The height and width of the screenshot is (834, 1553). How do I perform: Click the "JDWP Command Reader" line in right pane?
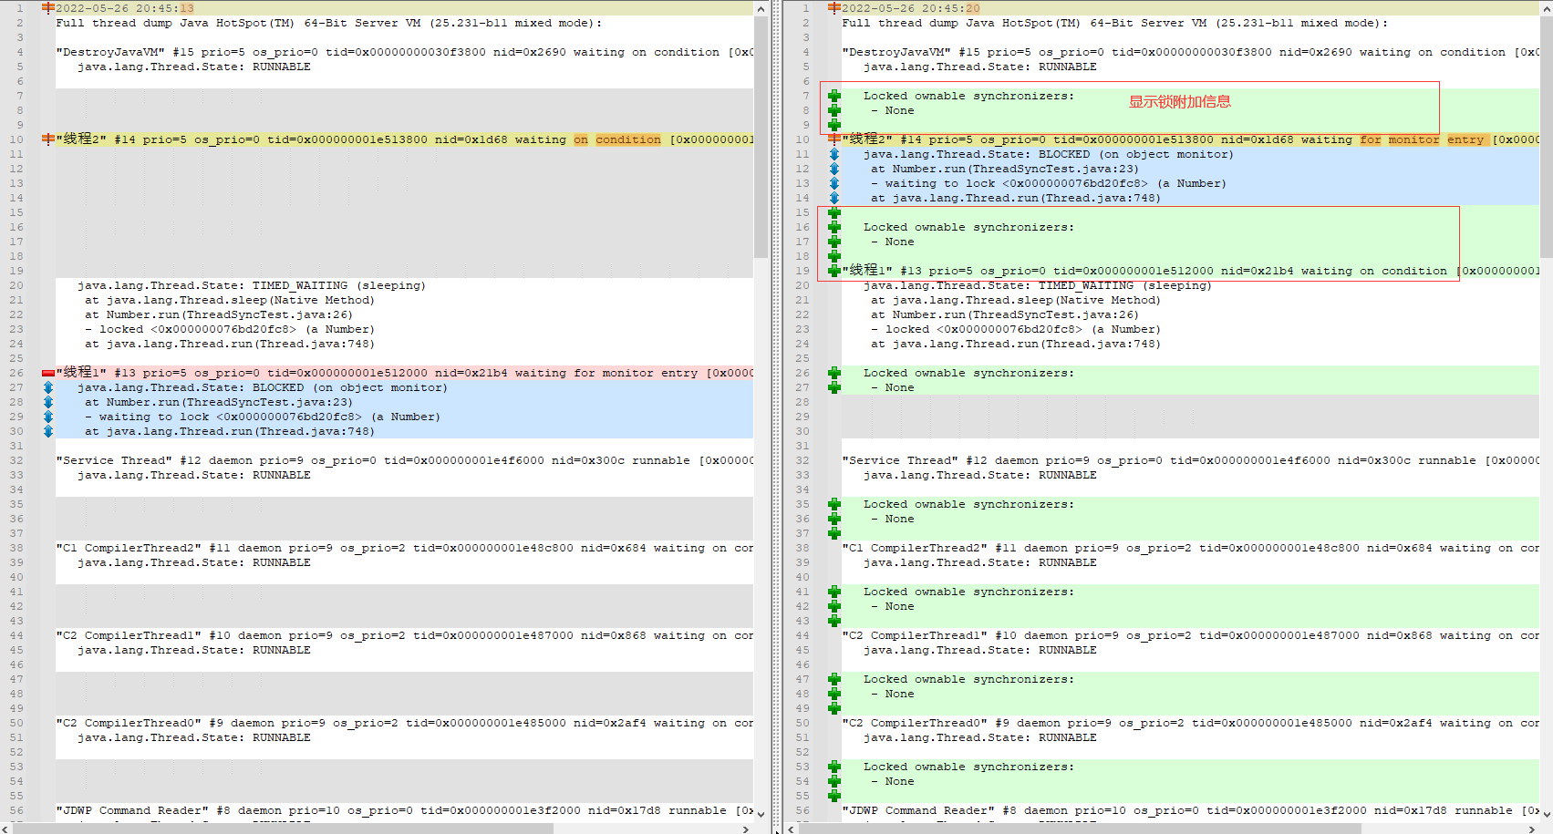point(1190,810)
